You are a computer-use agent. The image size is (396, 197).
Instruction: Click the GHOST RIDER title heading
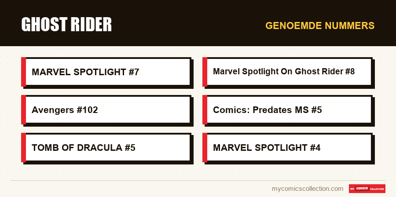coord(66,25)
